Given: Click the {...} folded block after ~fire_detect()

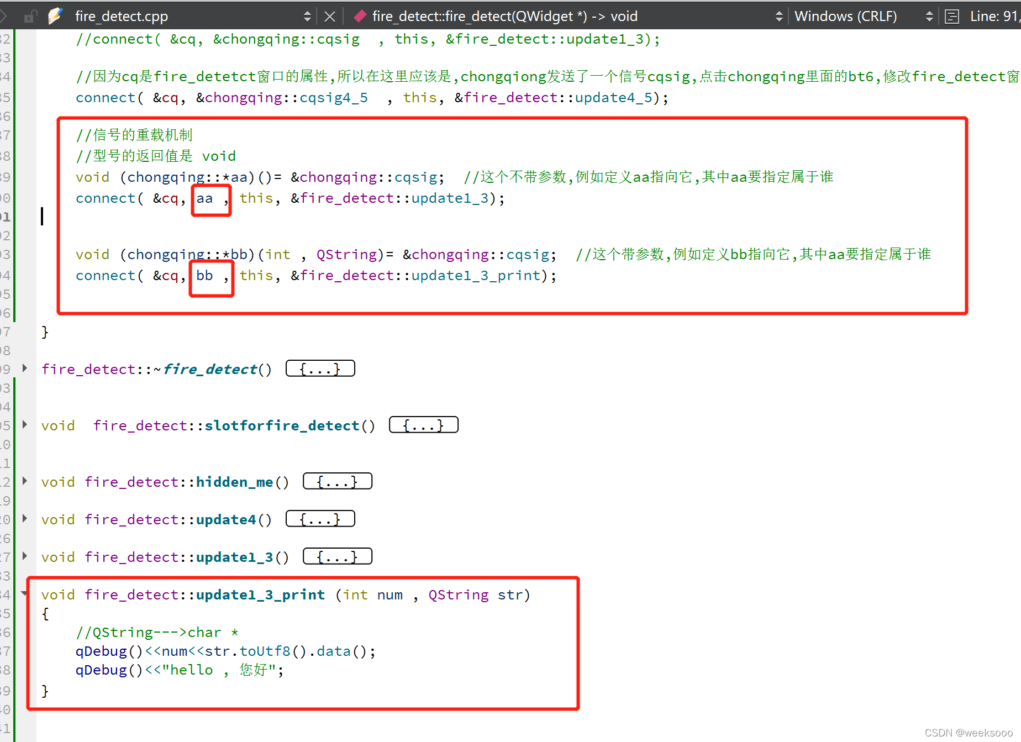Looking at the screenshot, I should [x=320, y=369].
